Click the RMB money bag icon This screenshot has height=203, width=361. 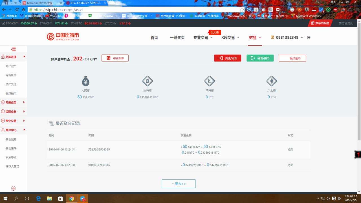point(85,81)
